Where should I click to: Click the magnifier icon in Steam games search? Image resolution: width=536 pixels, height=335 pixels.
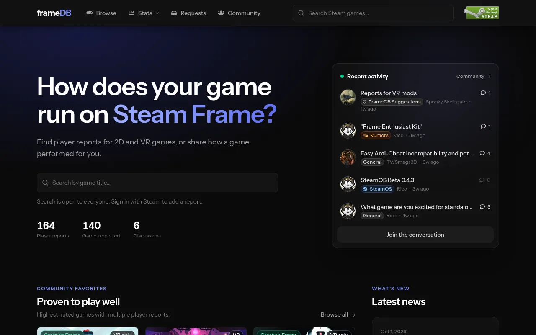301,13
